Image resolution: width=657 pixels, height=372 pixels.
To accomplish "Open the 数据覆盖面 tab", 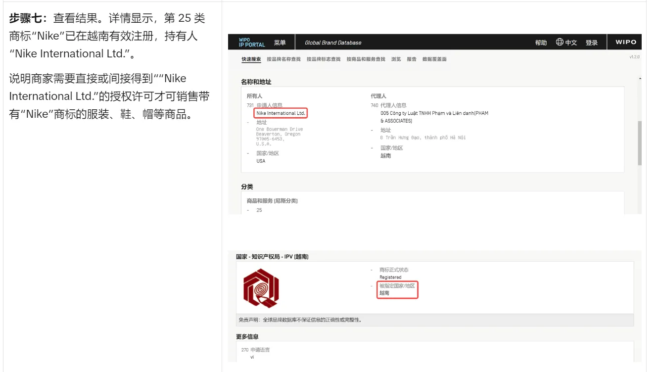I will click(x=434, y=59).
